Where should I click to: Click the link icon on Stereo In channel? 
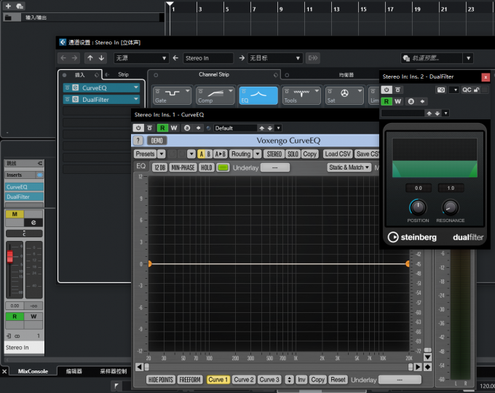[17, 336]
